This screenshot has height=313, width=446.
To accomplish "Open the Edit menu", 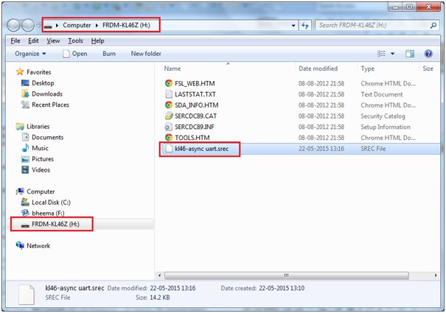I will tap(33, 41).
